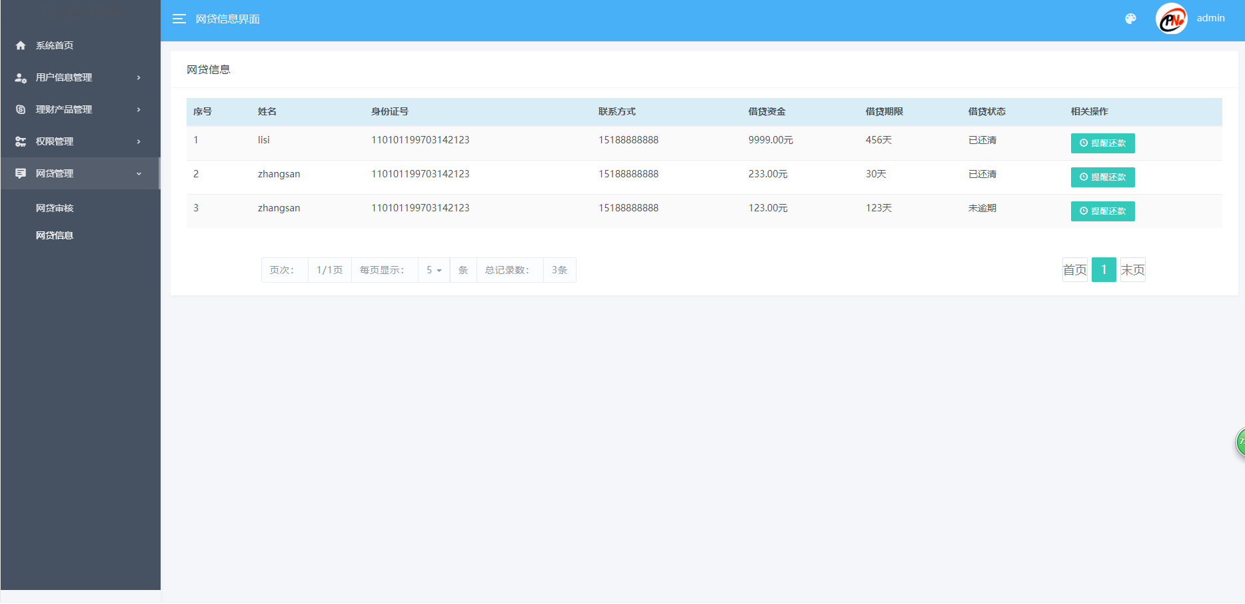Click the user icon for 用户信息管理
Viewport: 1245px width, 604px height.
[x=21, y=77]
